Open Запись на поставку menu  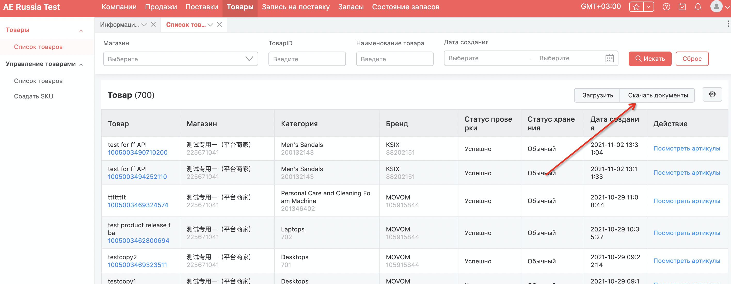(x=296, y=7)
